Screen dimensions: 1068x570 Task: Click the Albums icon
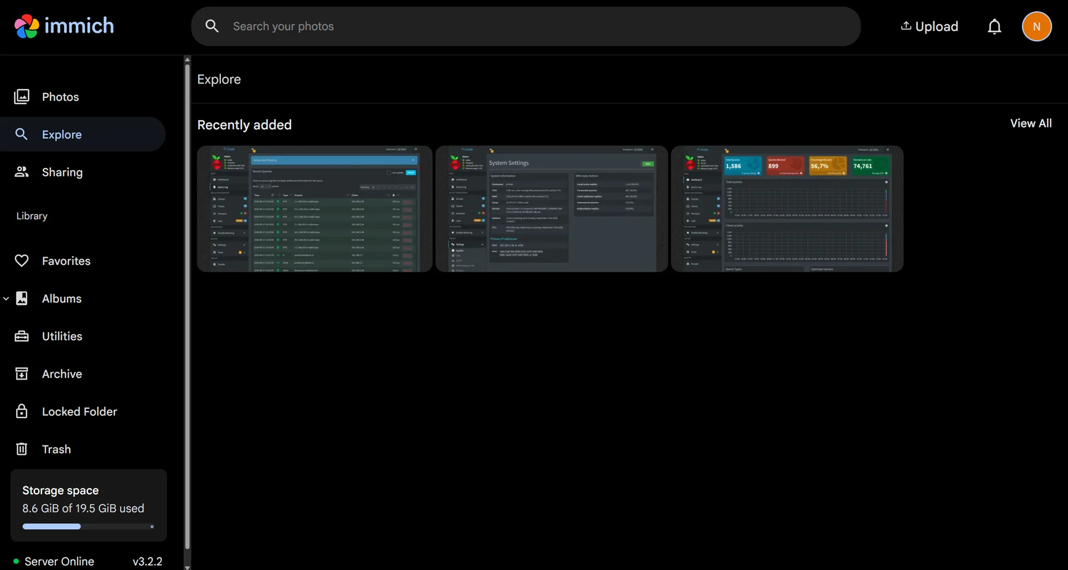click(x=22, y=298)
